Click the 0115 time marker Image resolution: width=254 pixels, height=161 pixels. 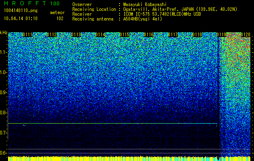[x=124, y=35]
